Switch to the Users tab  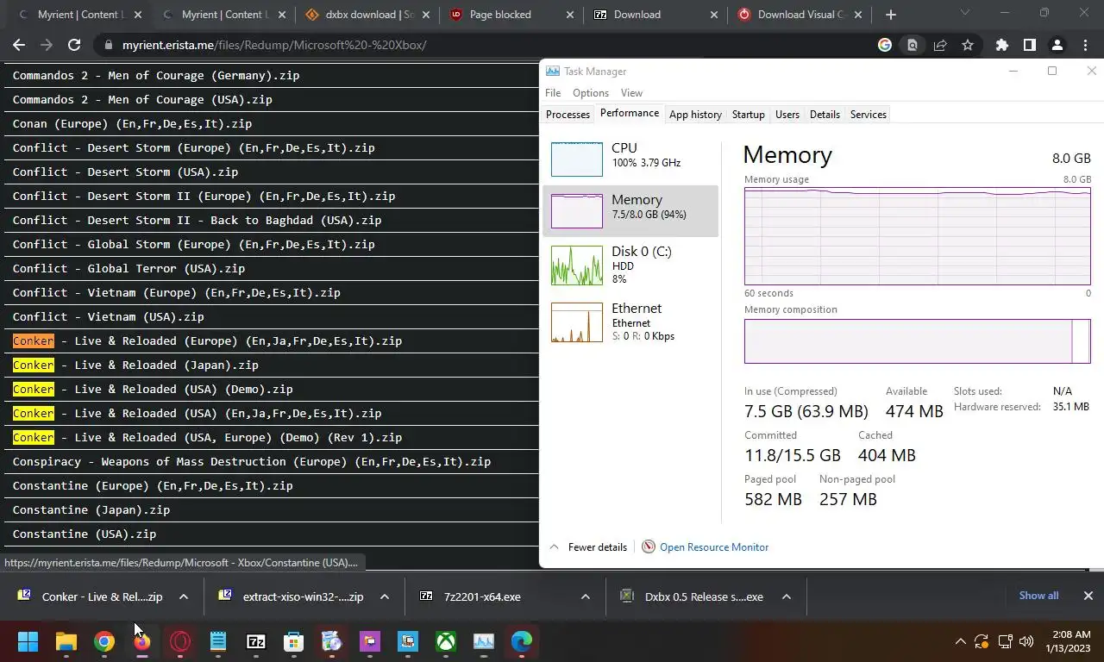[x=787, y=115]
